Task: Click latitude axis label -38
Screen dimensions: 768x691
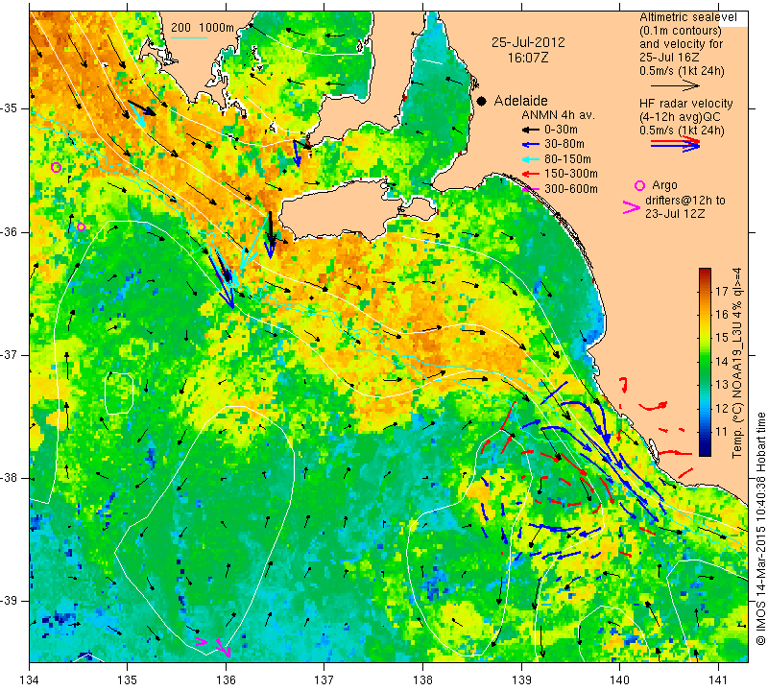Action: pyautogui.click(x=10, y=478)
